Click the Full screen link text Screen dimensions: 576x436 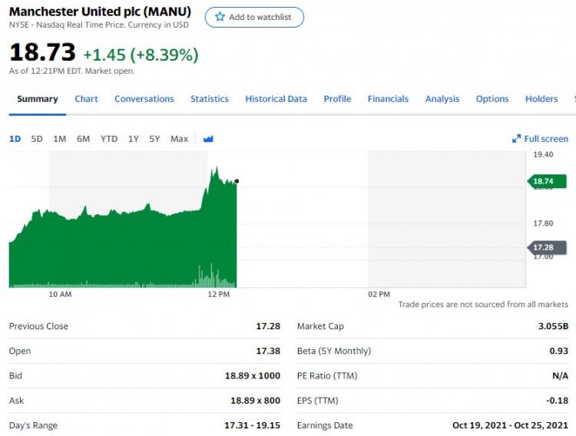pyautogui.click(x=546, y=139)
